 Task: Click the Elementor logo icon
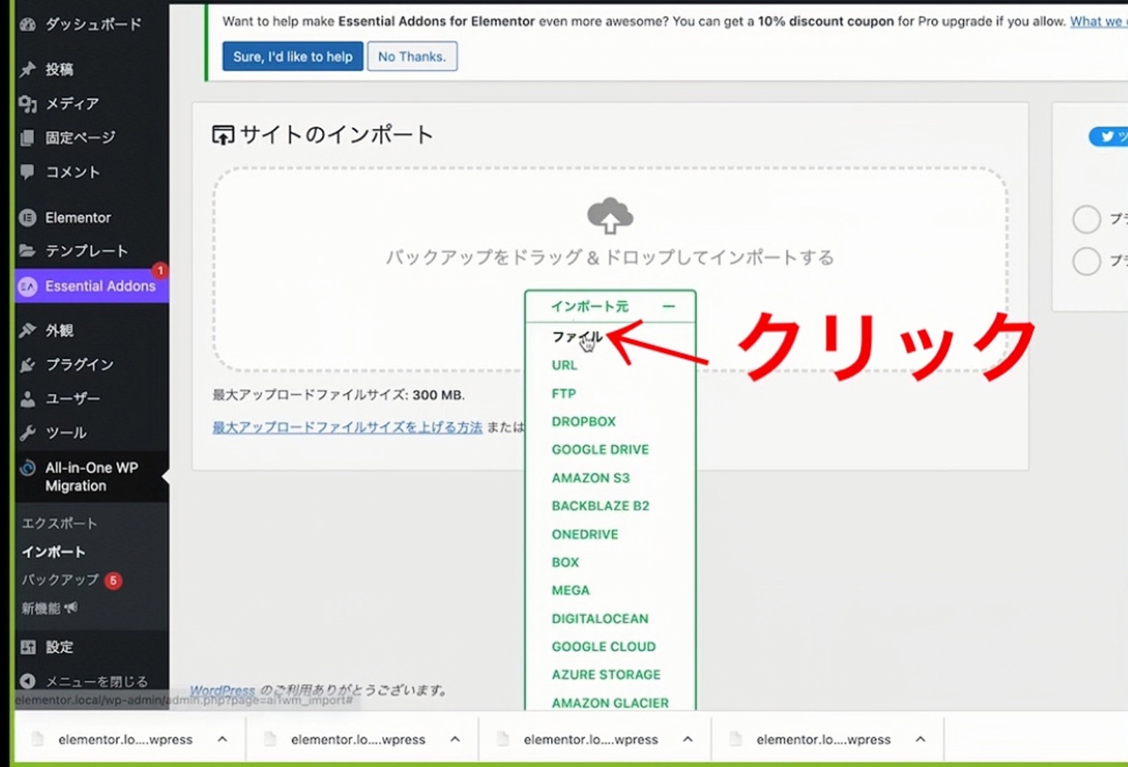point(28,217)
